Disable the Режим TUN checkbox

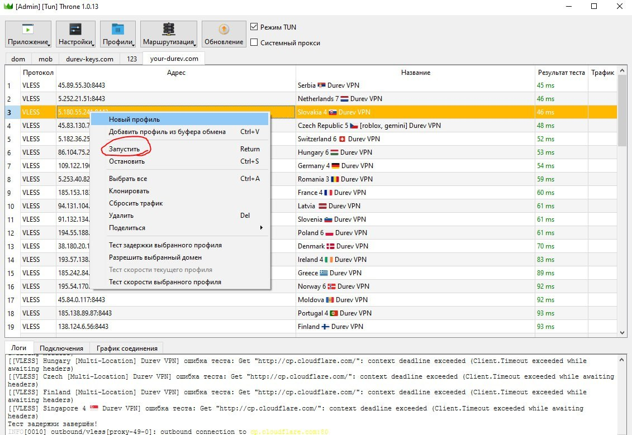click(254, 27)
